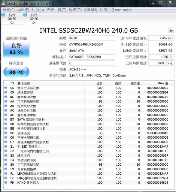The width and height of the screenshot is (176, 192).
Task: Click the good status icon on C: tab
Action: tap(3, 15)
